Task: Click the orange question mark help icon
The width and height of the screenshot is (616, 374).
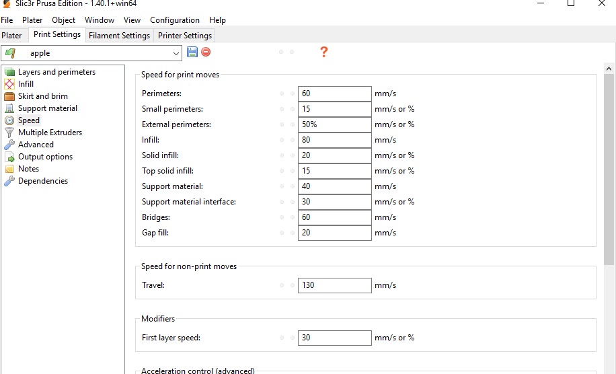Action: tap(323, 52)
